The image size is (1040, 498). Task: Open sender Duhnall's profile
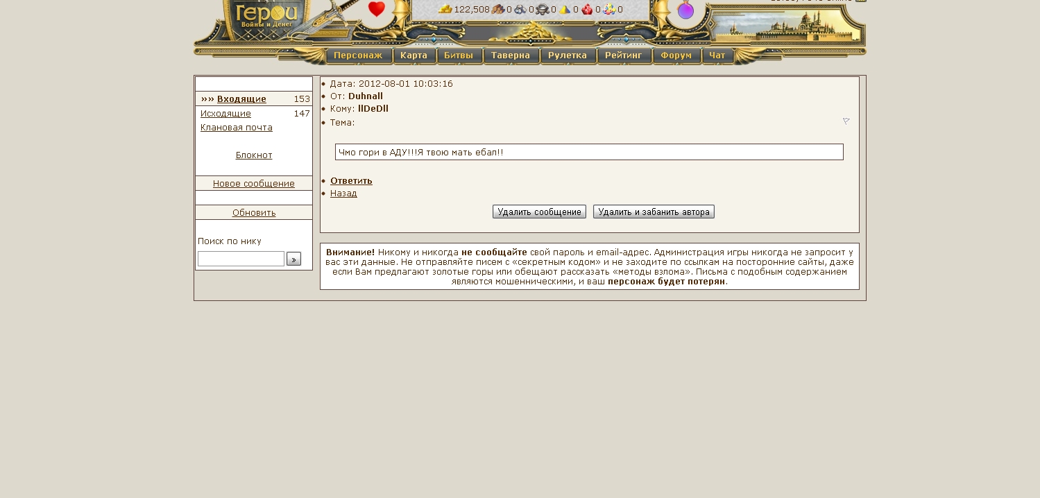click(x=366, y=96)
